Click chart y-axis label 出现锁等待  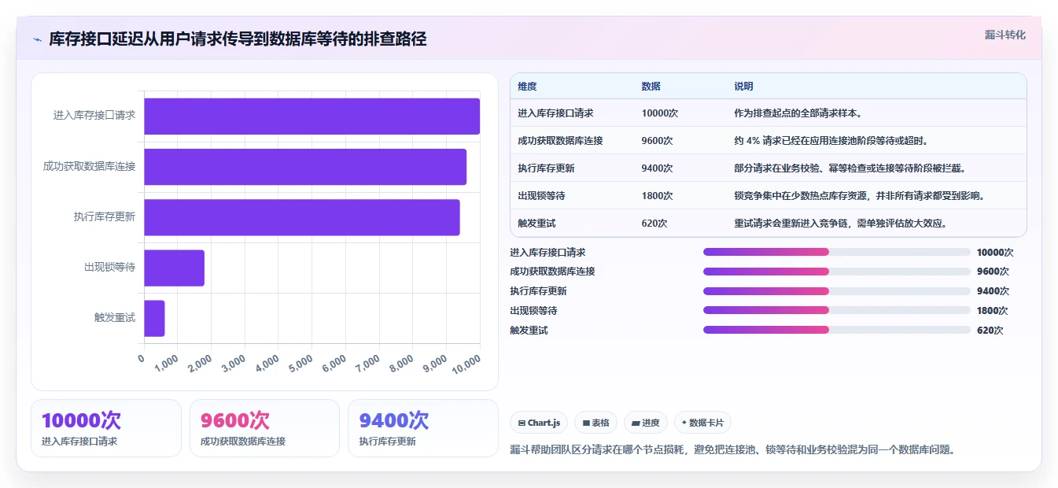110,267
